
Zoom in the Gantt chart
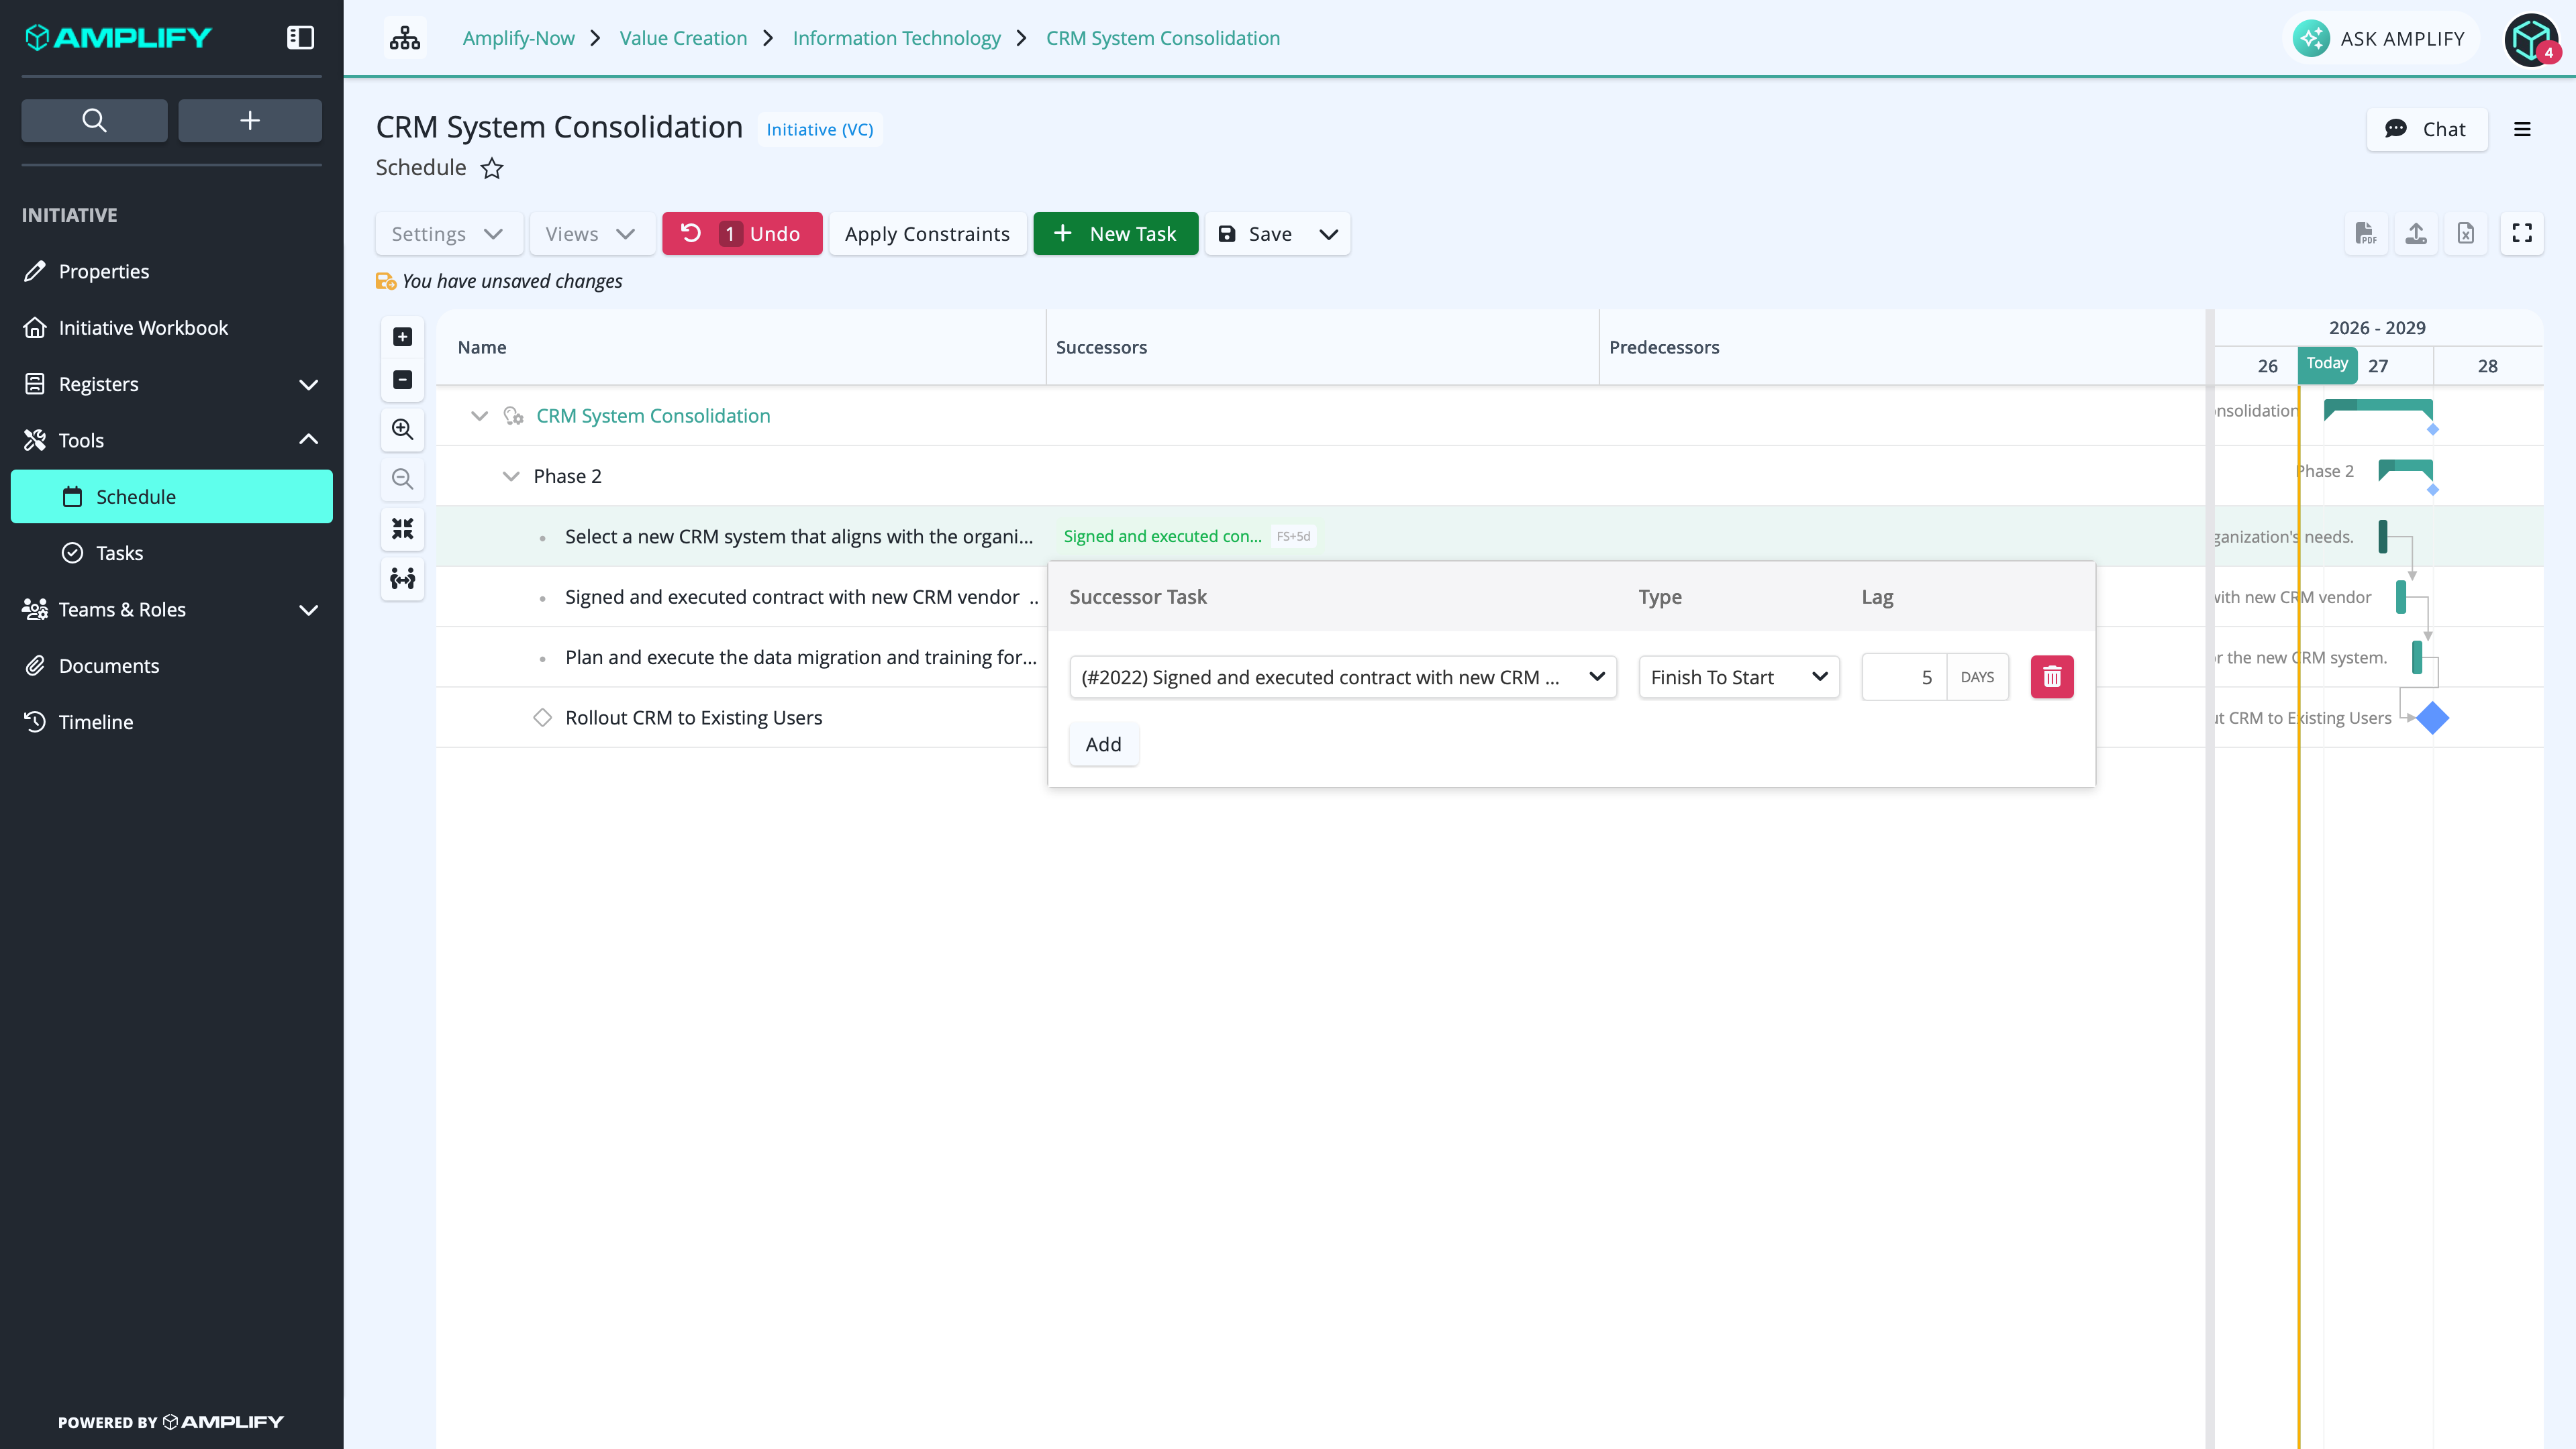(x=403, y=429)
